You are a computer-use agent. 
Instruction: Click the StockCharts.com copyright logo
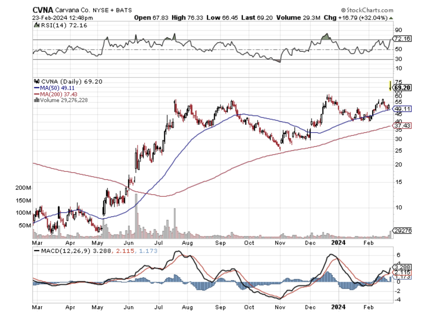367,10
